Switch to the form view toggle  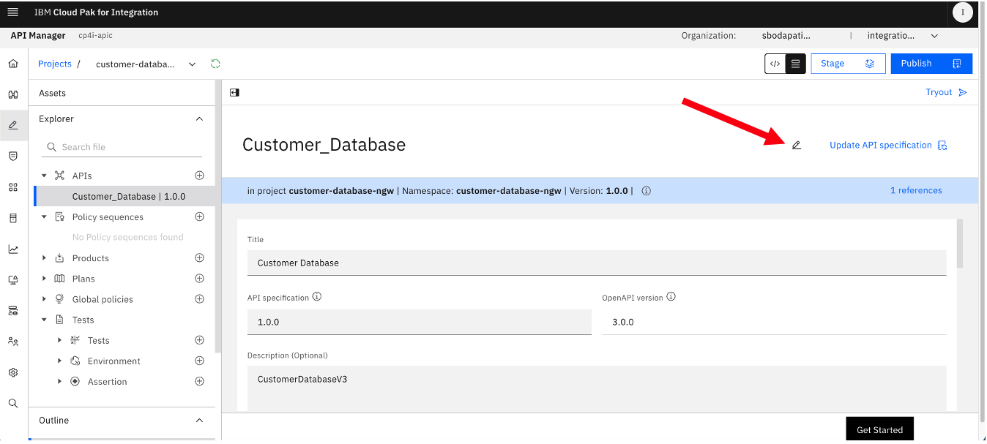796,64
